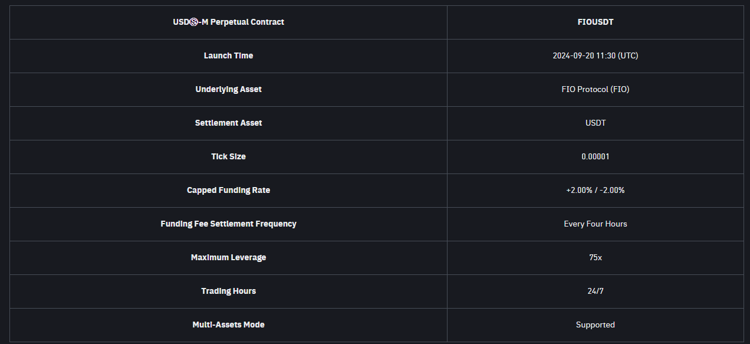Click the Launch Time label
The width and height of the screenshot is (750, 344).
(x=228, y=56)
